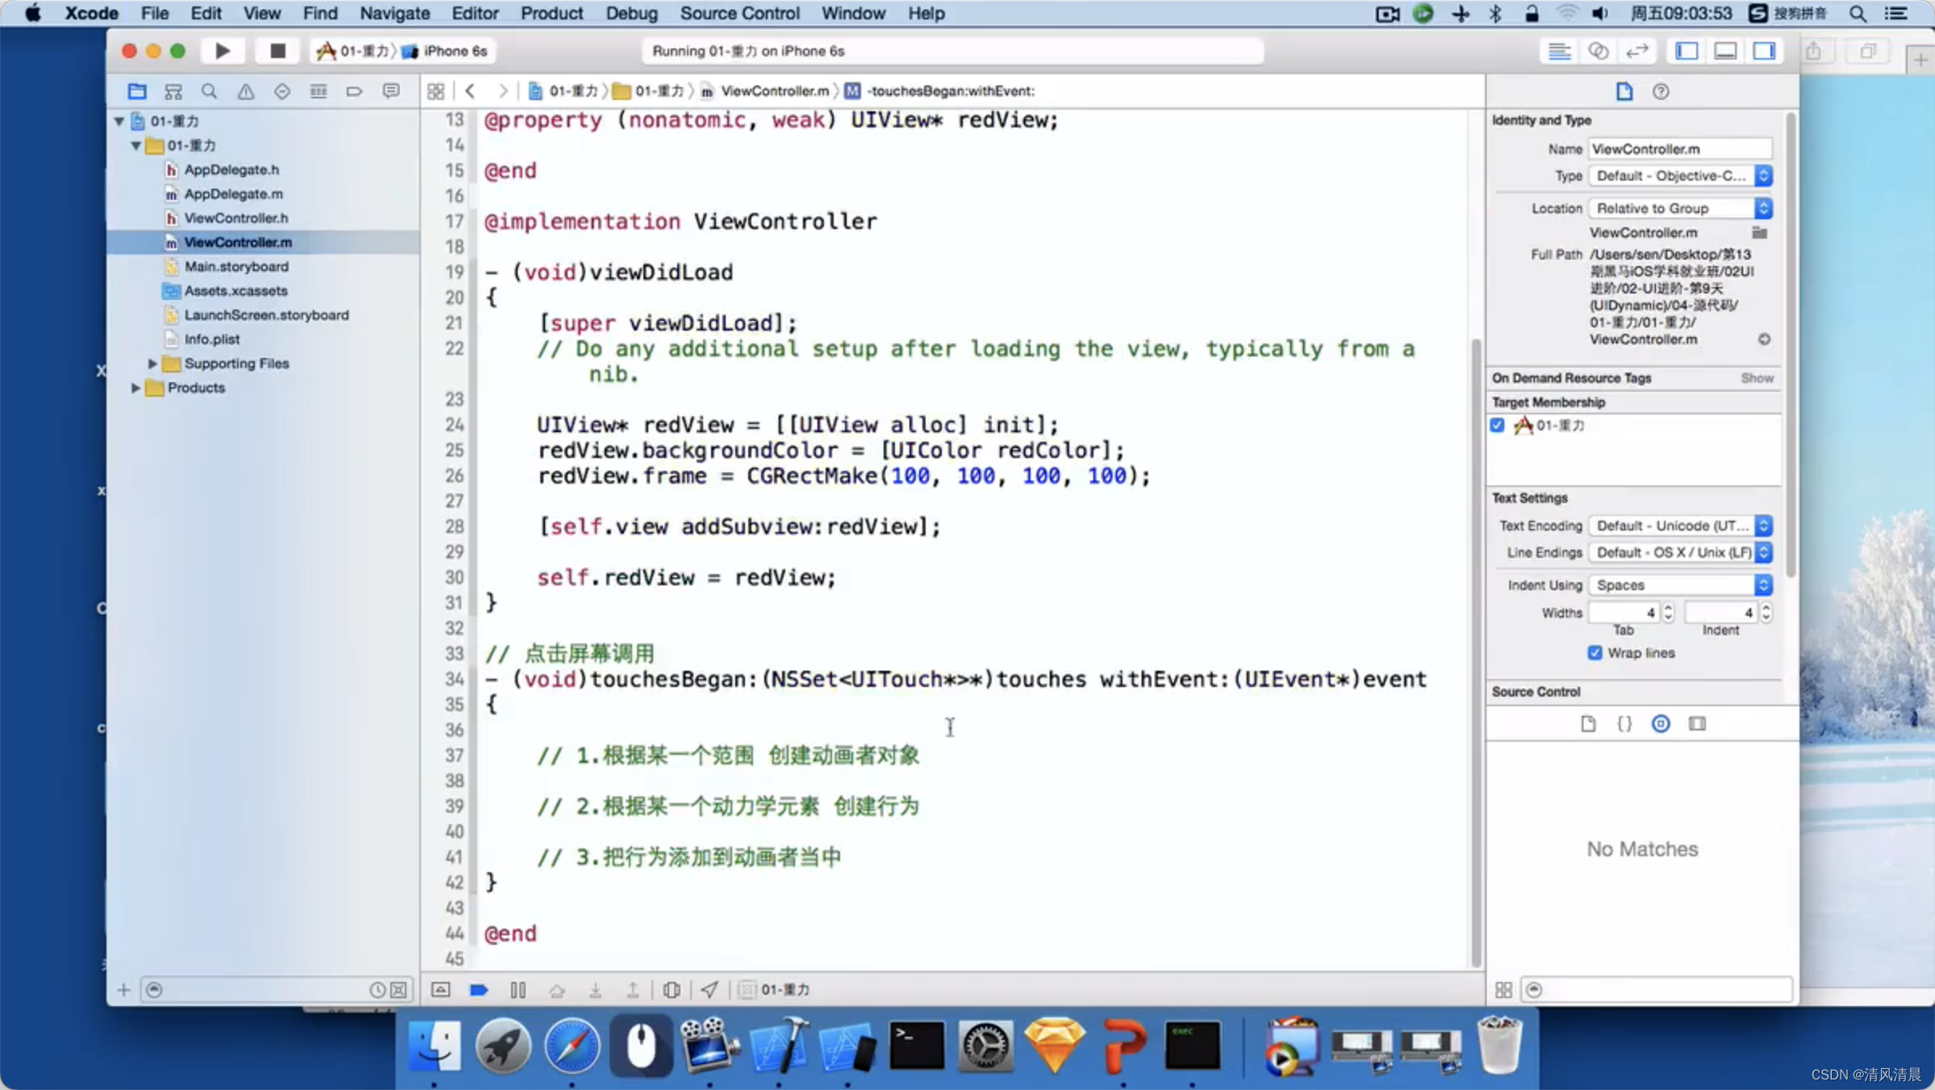Select the add new file icon bottom left
The height and width of the screenshot is (1090, 1935).
click(123, 989)
